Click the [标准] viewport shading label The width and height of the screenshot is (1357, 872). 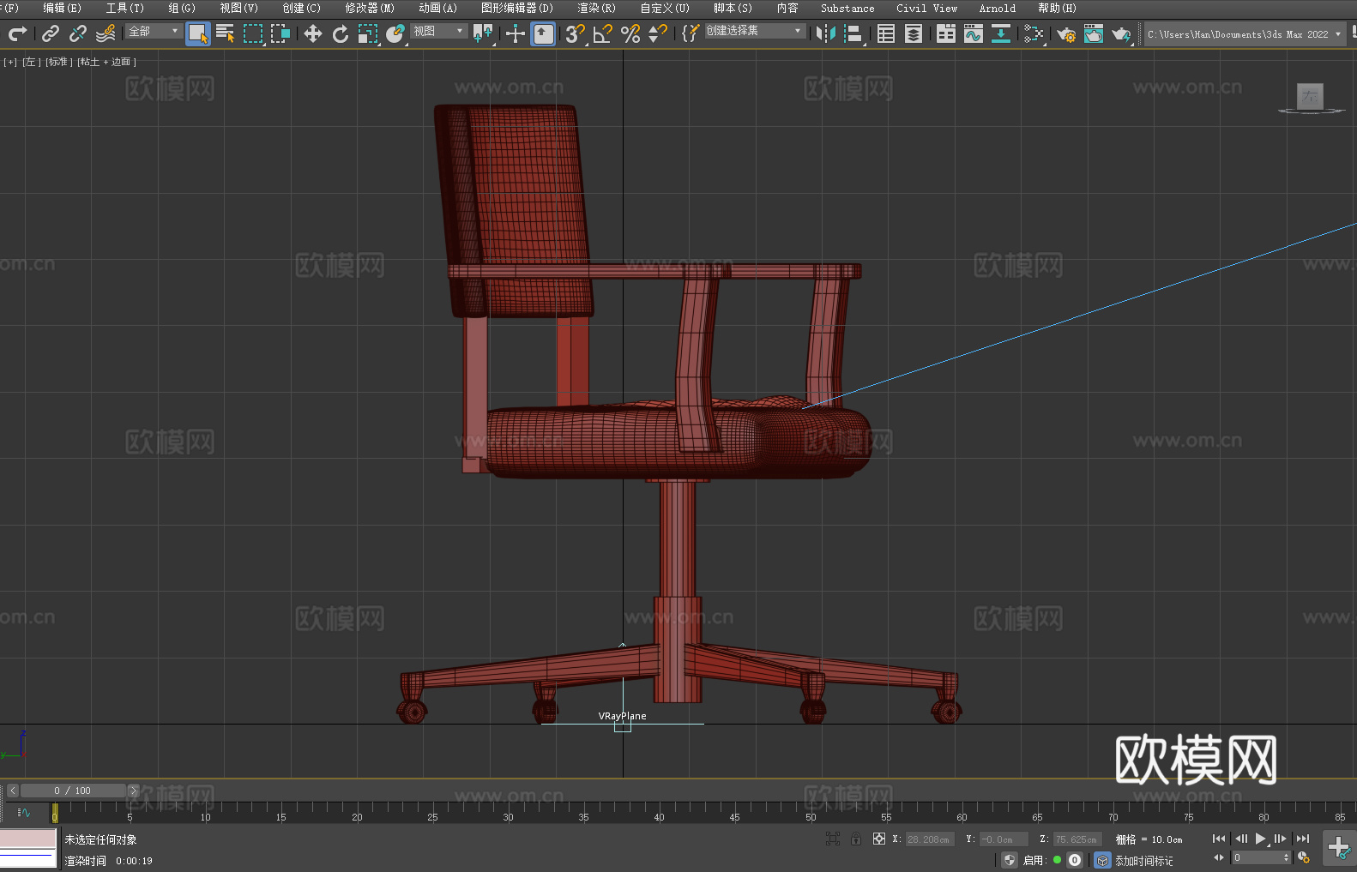(59, 62)
